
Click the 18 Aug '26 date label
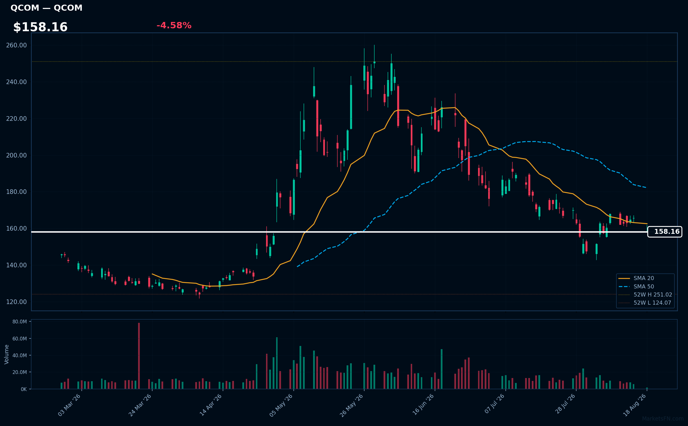[x=634, y=405]
